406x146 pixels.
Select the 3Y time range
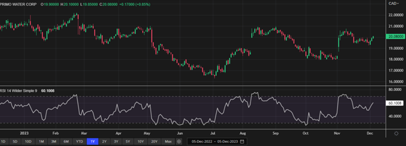(116, 141)
